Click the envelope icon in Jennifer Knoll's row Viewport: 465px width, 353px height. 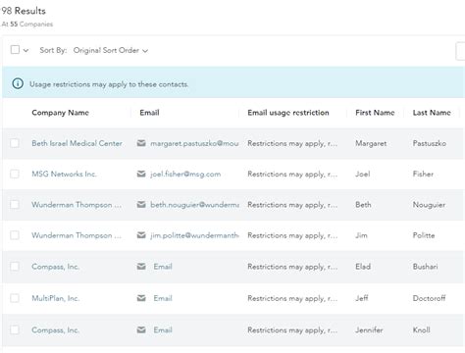[141, 329]
